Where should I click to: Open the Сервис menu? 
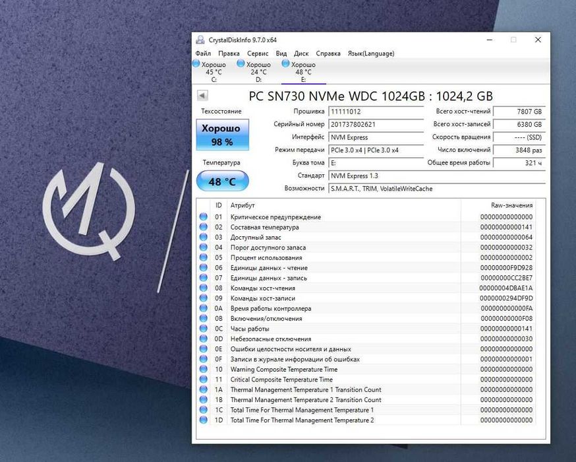click(x=258, y=53)
